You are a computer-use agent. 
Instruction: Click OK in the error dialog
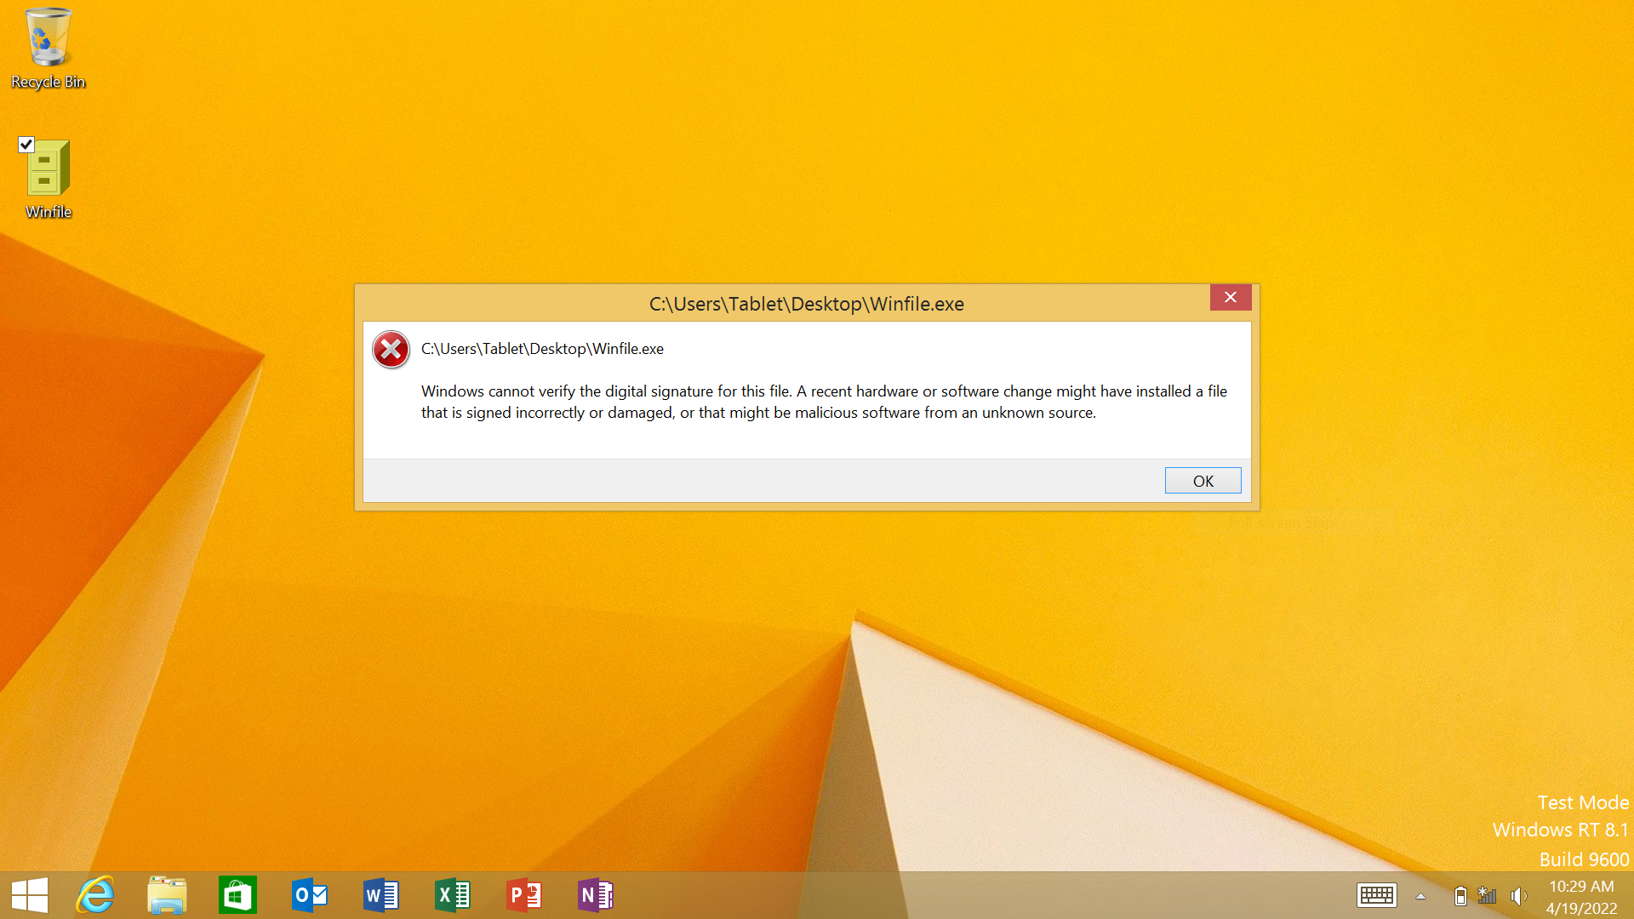[x=1203, y=481]
